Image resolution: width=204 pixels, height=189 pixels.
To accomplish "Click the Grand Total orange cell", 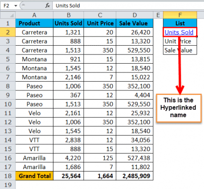I will point(34,176).
